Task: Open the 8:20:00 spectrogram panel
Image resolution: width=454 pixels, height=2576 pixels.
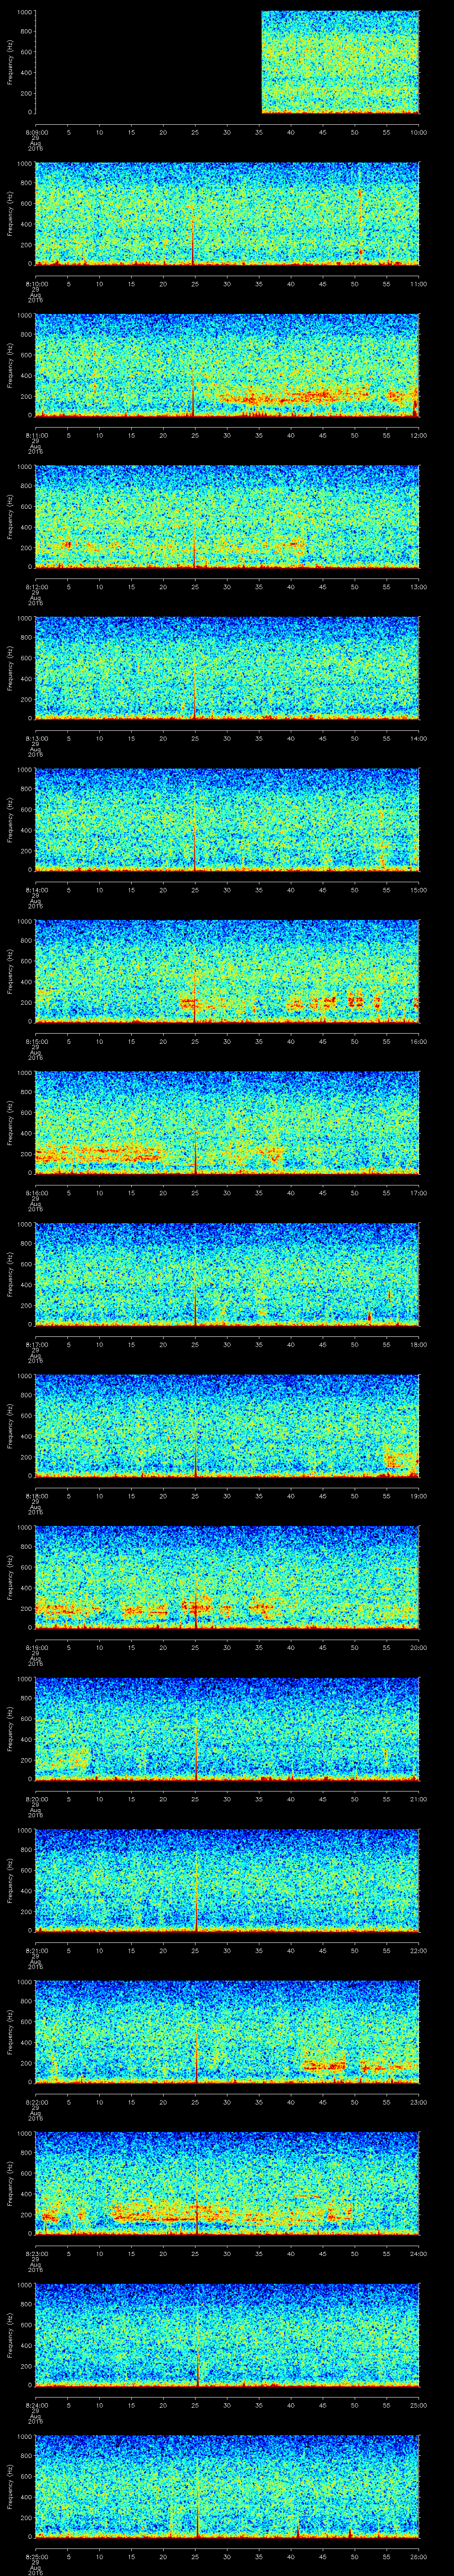Action: pyautogui.click(x=227, y=1729)
